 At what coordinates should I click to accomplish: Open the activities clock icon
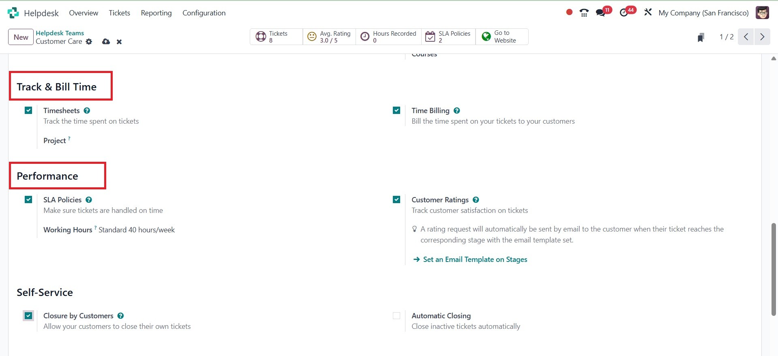coord(624,13)
